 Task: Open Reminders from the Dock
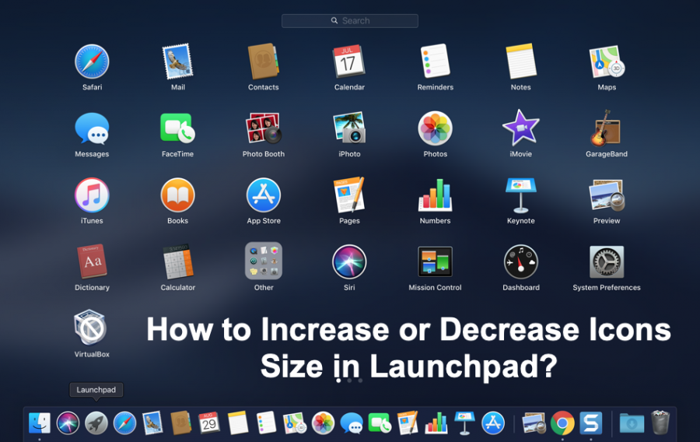(x=267, y=423)
